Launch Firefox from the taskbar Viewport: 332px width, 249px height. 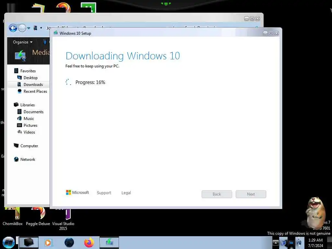tap(89, 243)
